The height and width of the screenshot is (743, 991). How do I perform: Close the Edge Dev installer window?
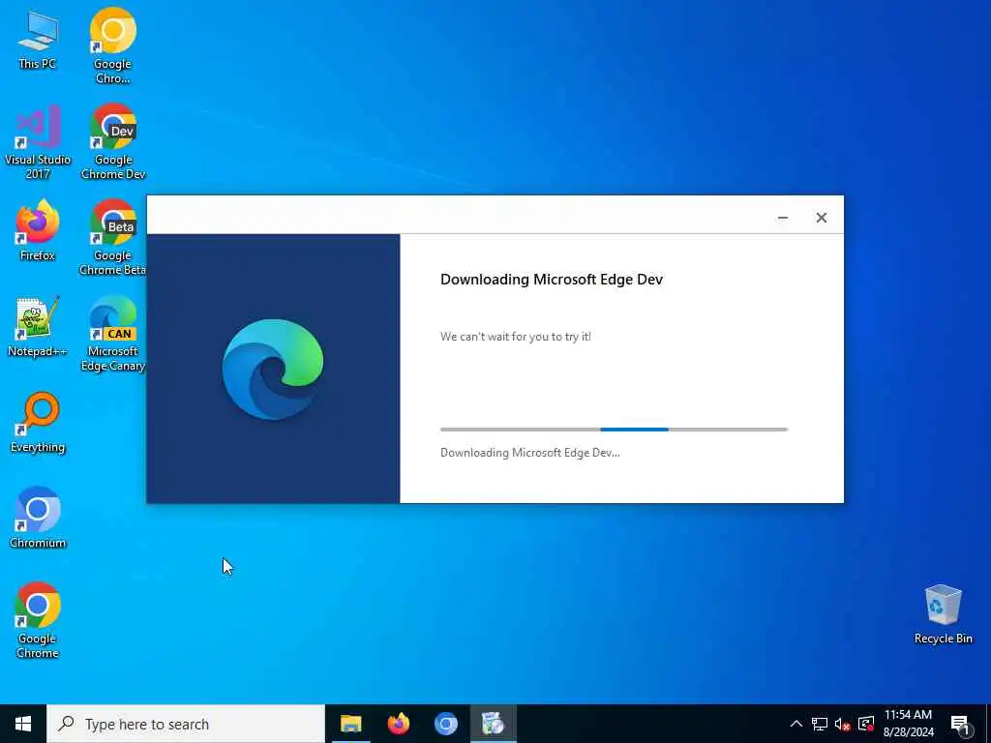[821, 218]
